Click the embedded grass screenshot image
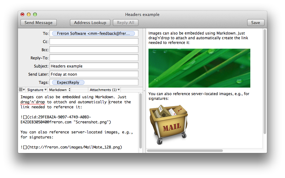 (x=199, y=68)
